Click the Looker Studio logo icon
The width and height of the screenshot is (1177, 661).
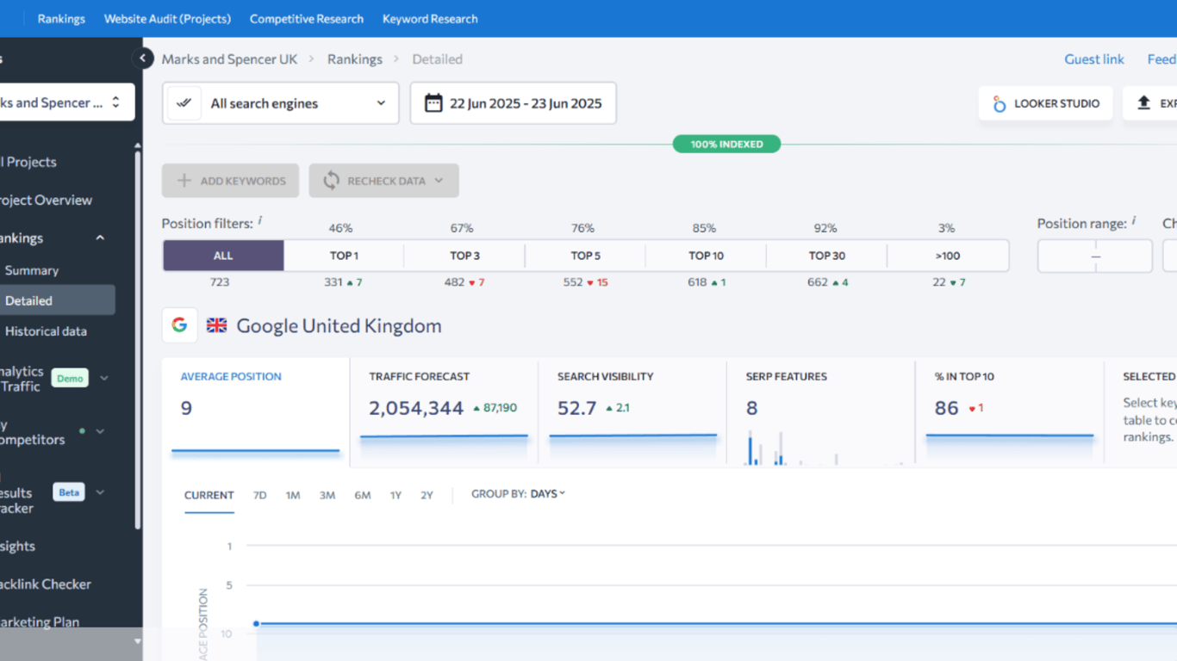pyautogui.click(x=1000, y=103)
